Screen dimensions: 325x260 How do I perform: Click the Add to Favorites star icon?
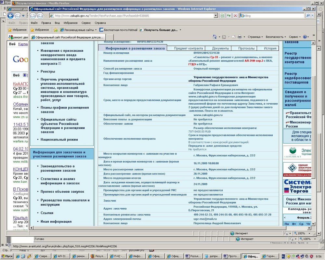pos(56,30)
